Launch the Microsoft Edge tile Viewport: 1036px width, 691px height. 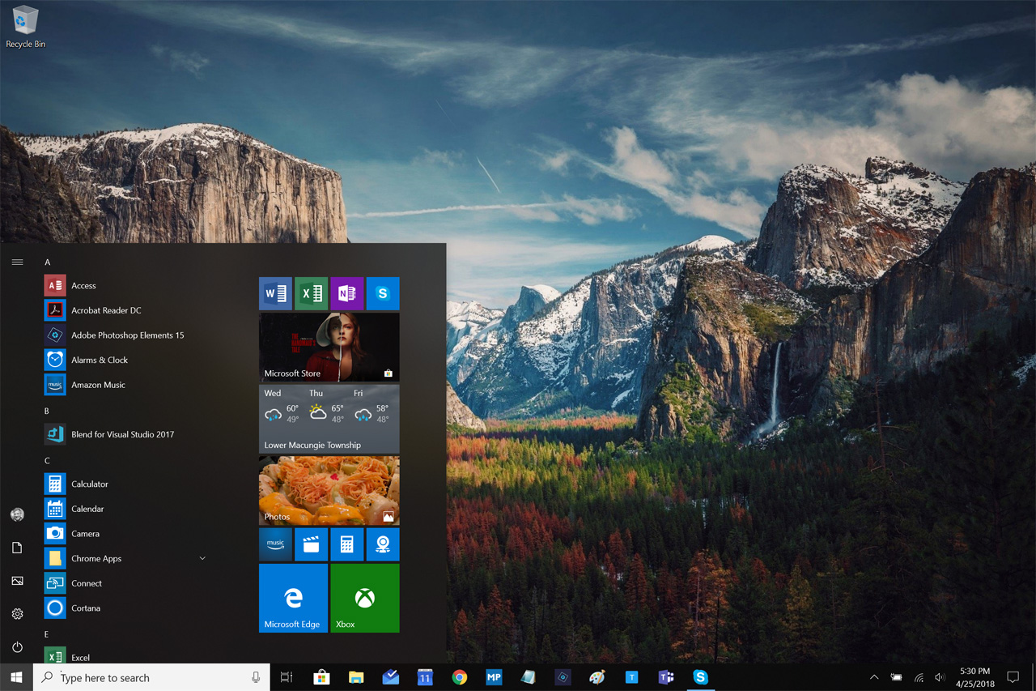coord(293,598)
